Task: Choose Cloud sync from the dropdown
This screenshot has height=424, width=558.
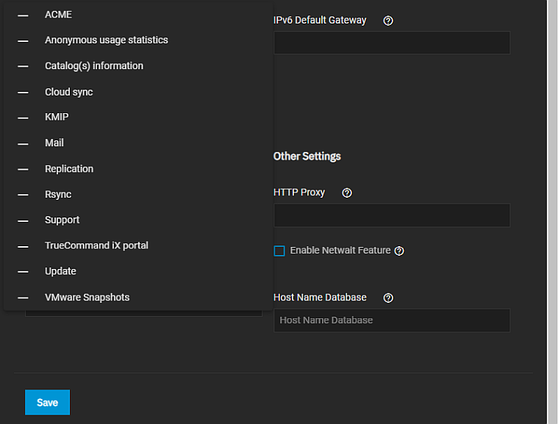Action: 68,92
